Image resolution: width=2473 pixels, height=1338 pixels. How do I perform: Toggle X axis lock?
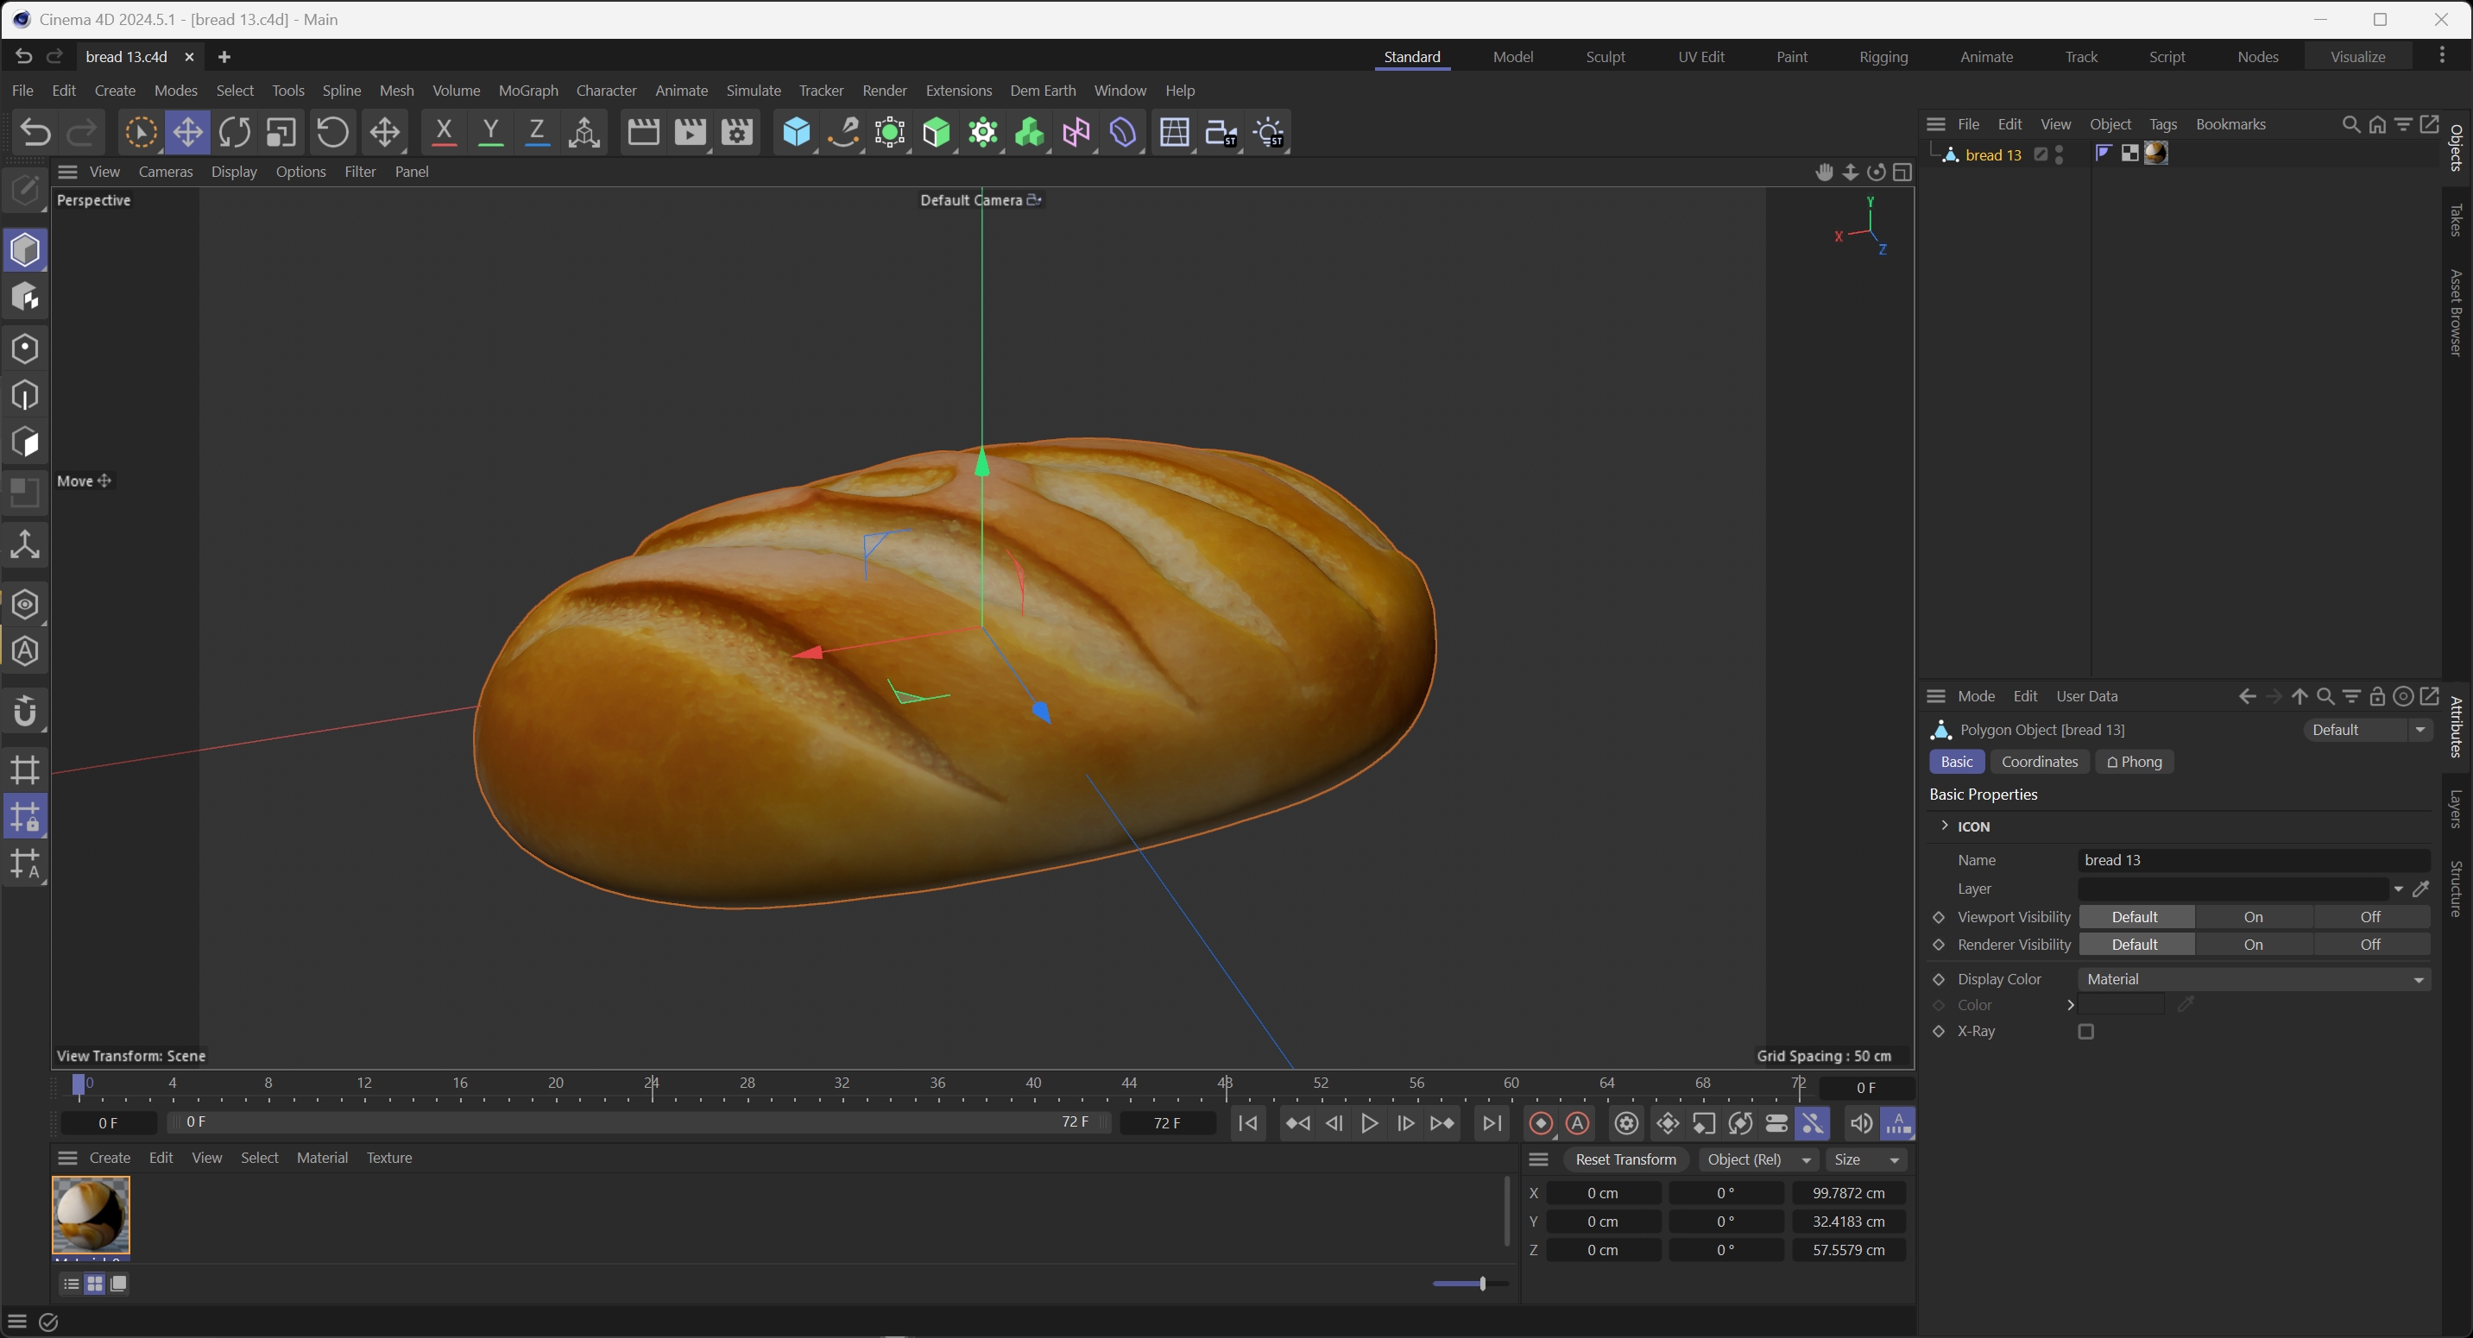[x=444, y=132]
